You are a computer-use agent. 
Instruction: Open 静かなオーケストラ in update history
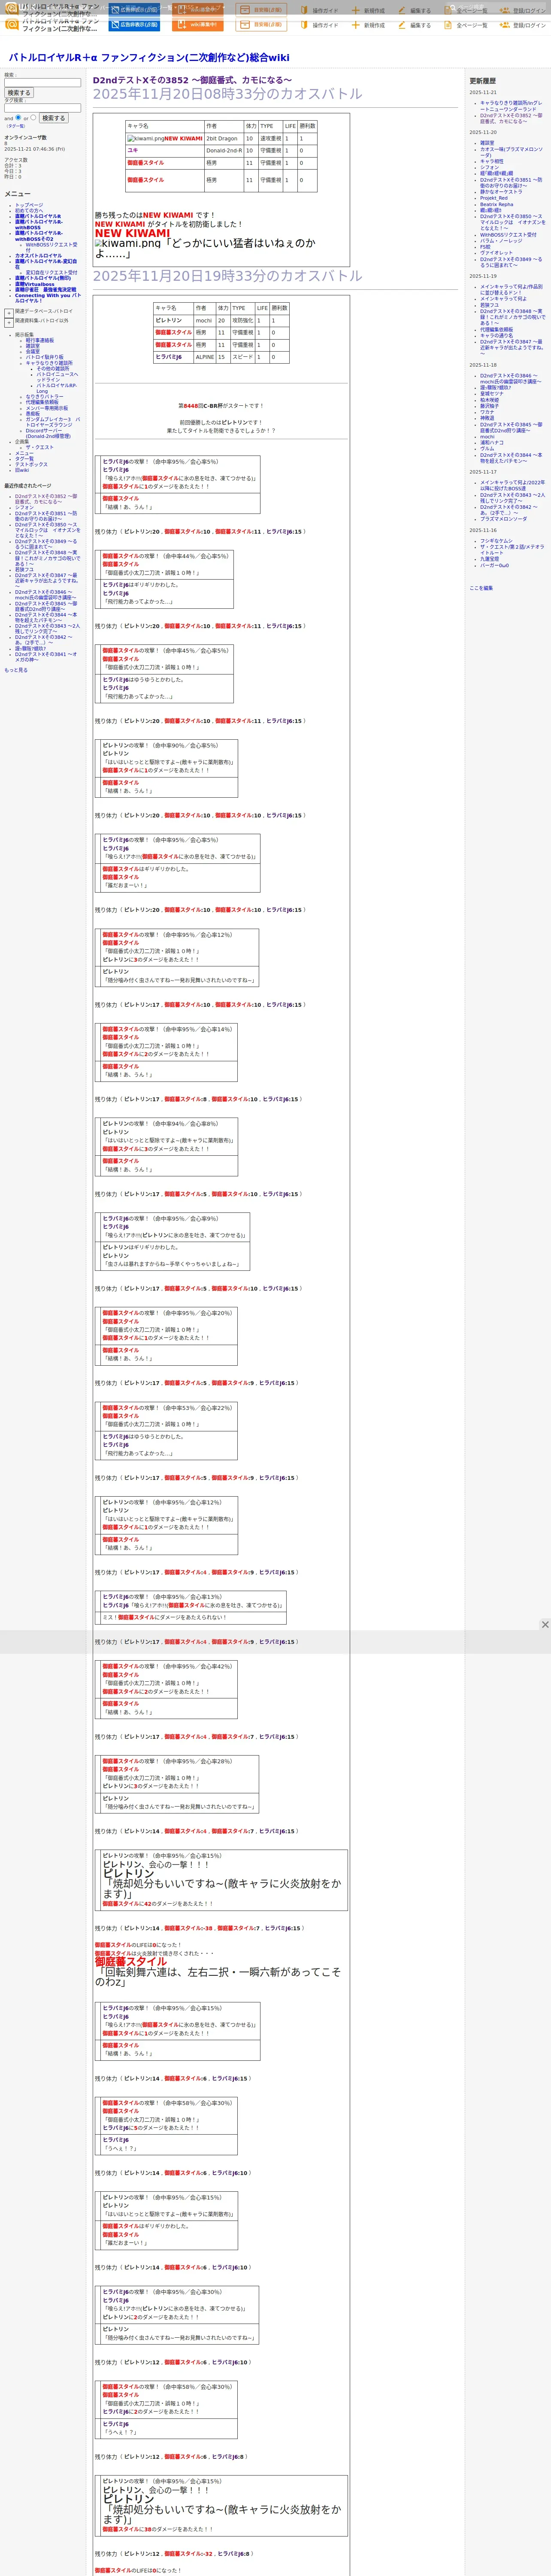[x=501, y=192]
